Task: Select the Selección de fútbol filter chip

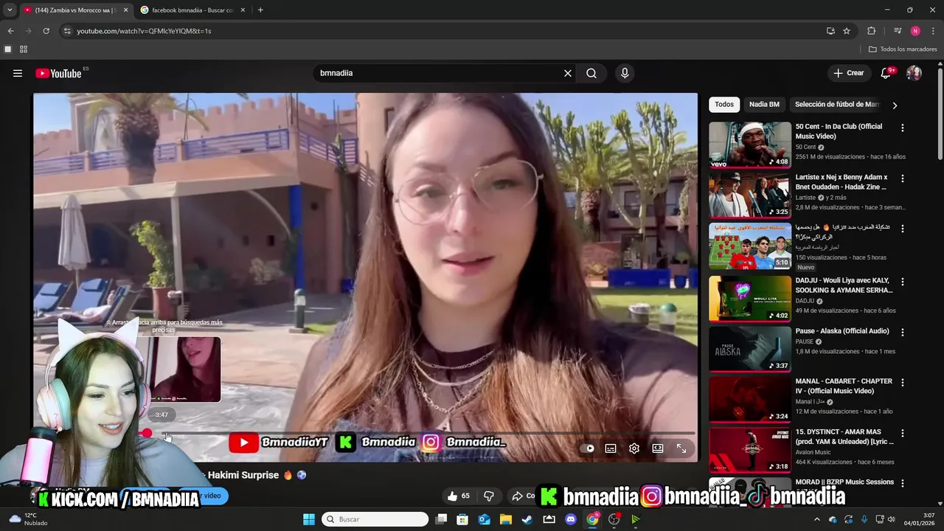Action: coord(837,105)
